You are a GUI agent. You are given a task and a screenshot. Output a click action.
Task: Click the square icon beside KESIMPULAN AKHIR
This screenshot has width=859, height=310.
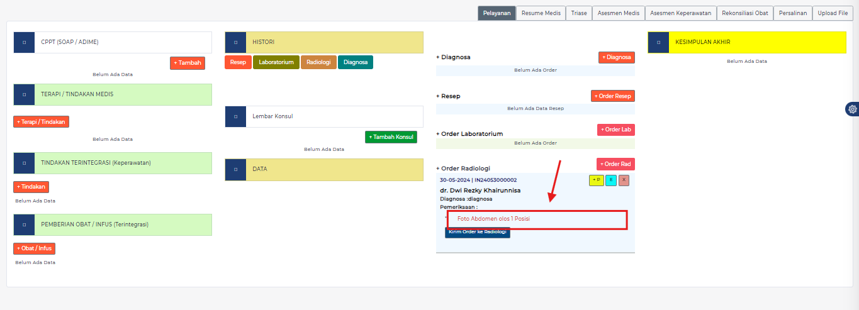point(658,42)
